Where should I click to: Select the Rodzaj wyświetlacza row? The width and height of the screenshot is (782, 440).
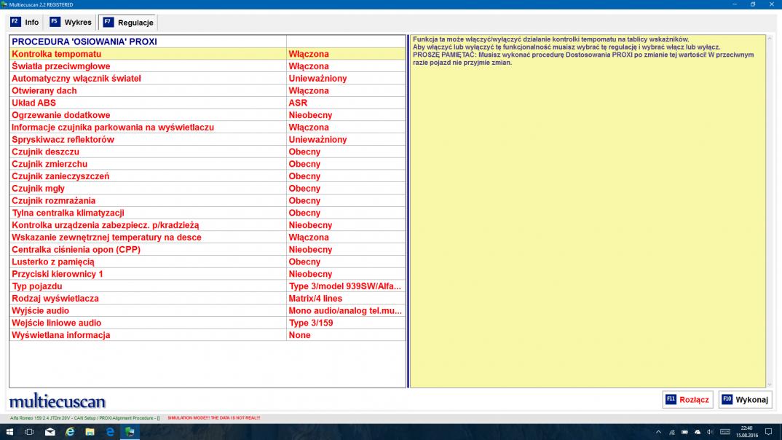[208, 299]
